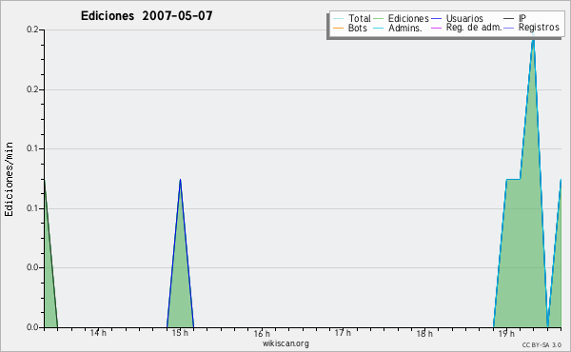Click the 17 h x-axis label

tap(343, 333)
